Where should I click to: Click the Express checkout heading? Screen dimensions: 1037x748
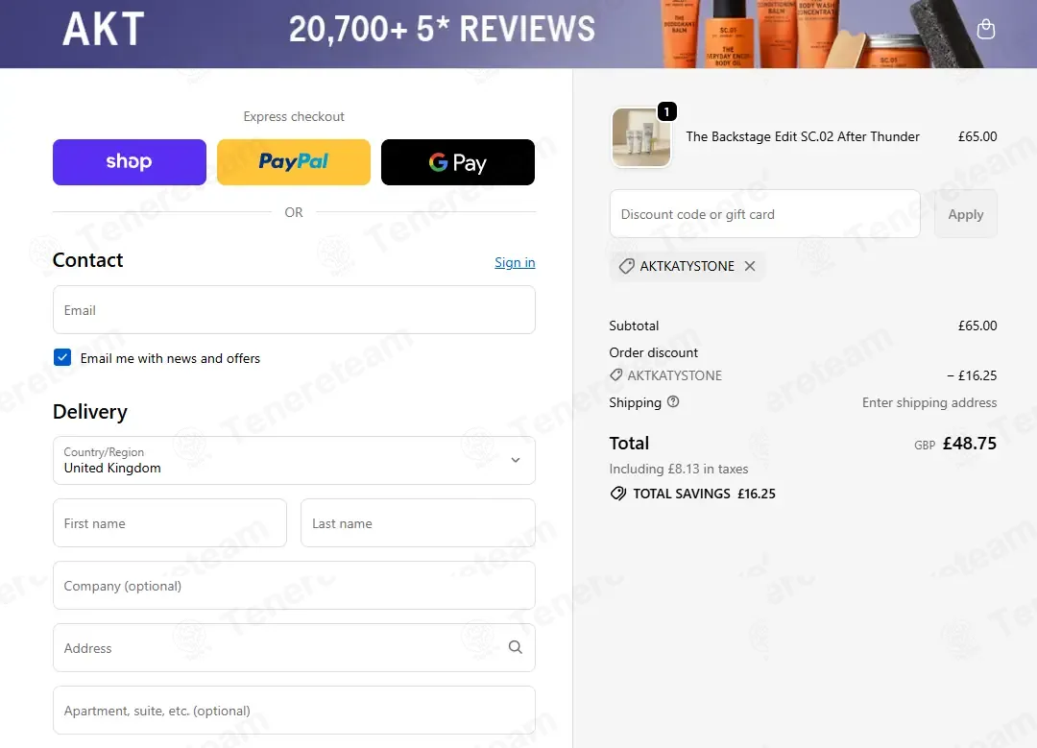click(x=294, y=116)
